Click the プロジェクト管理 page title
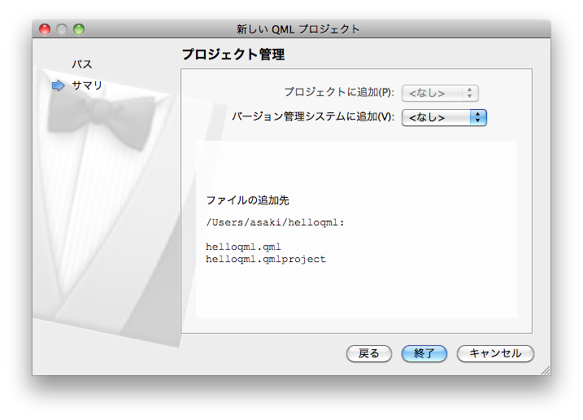The height and width of the screenshot is (420, 583). (233, 55)
